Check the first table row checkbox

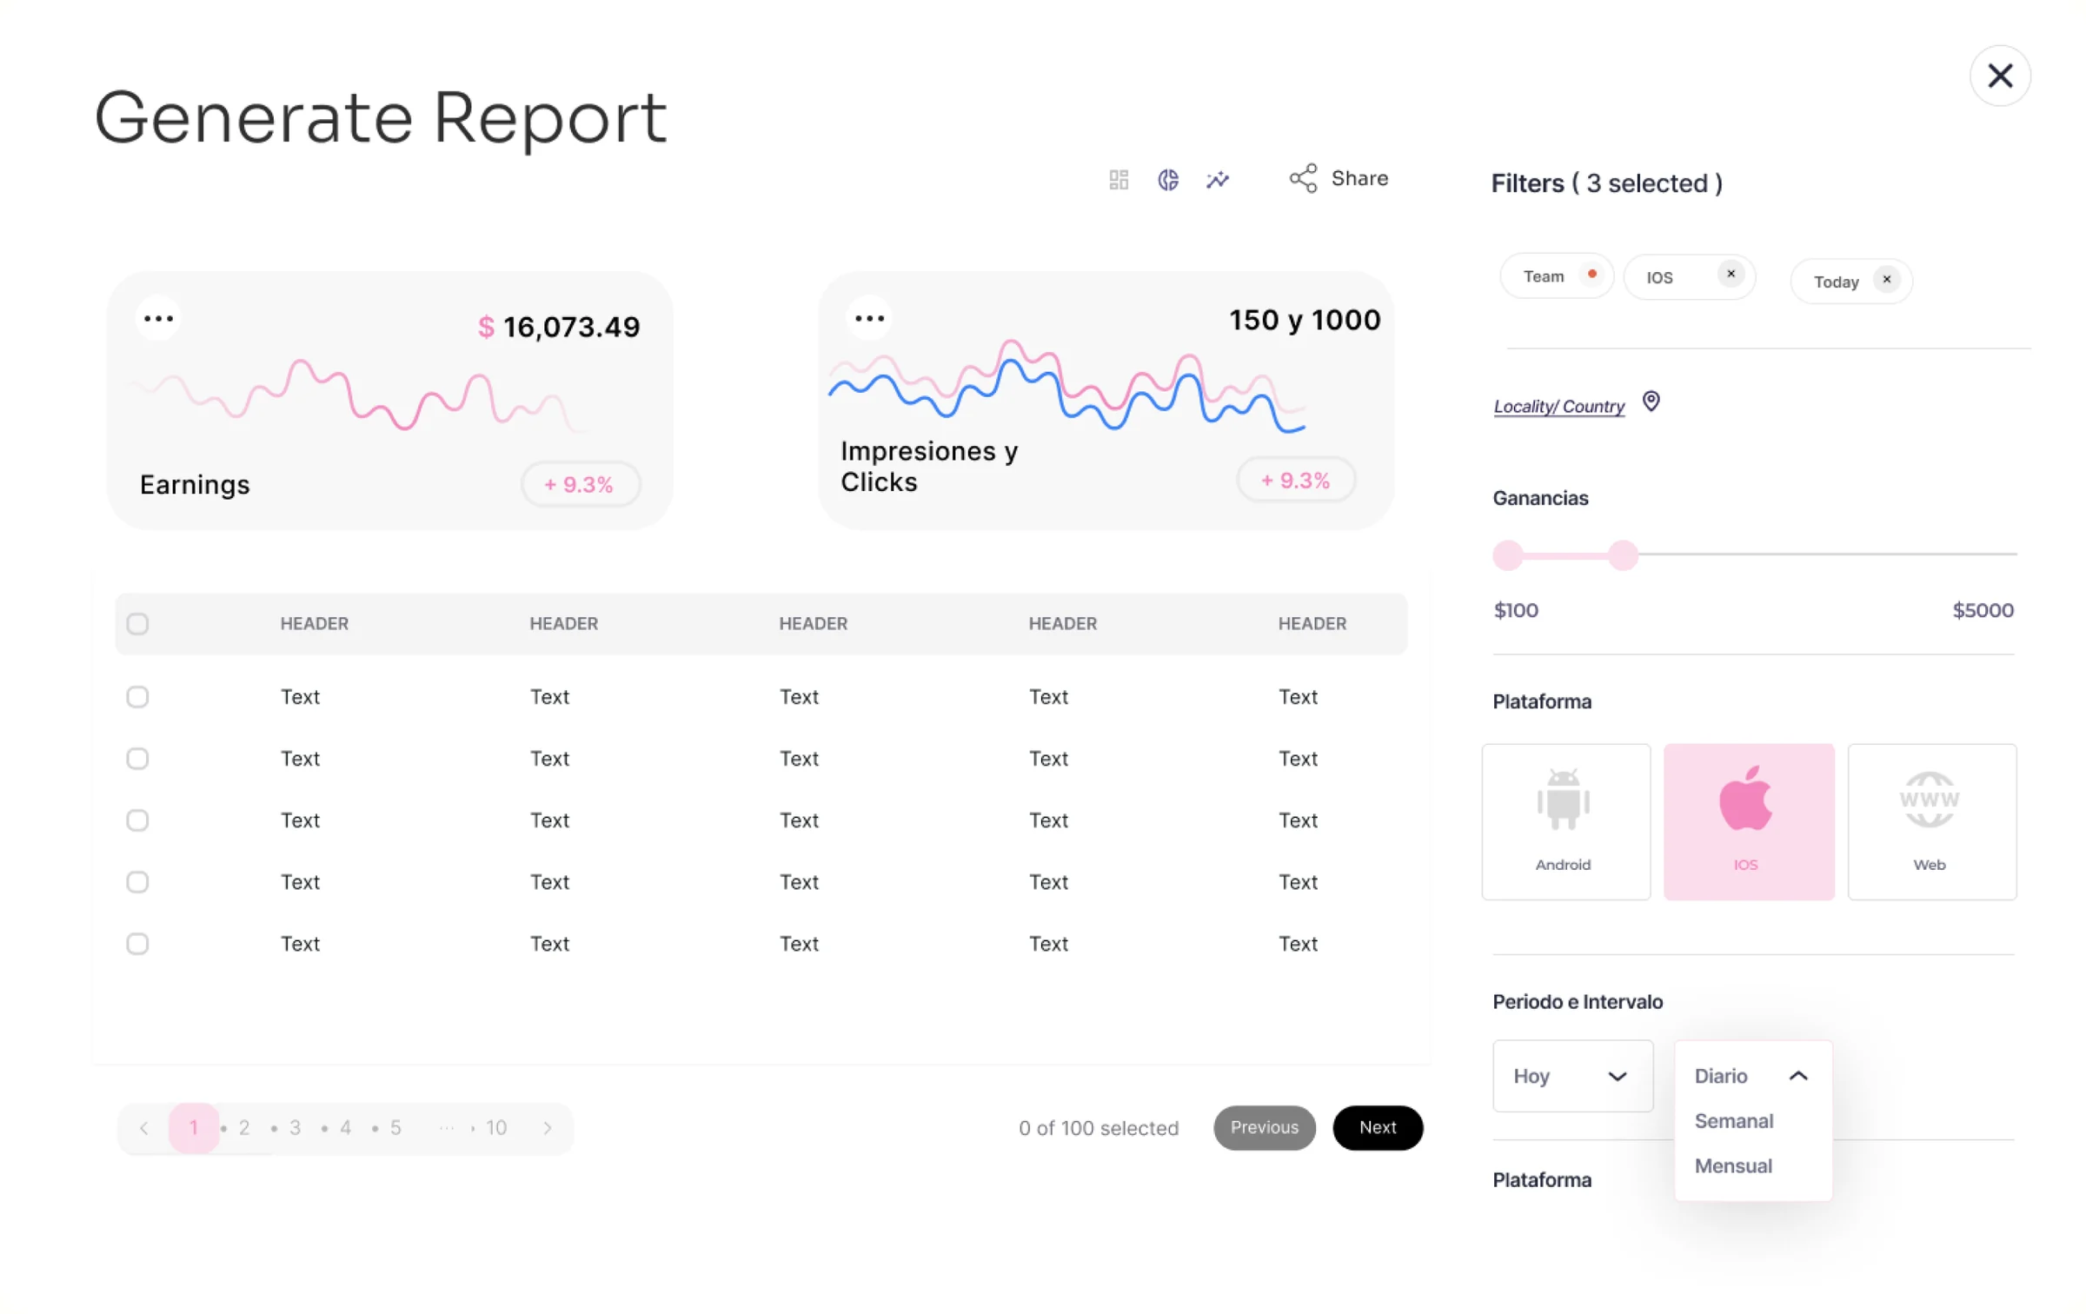click(137, 697)
